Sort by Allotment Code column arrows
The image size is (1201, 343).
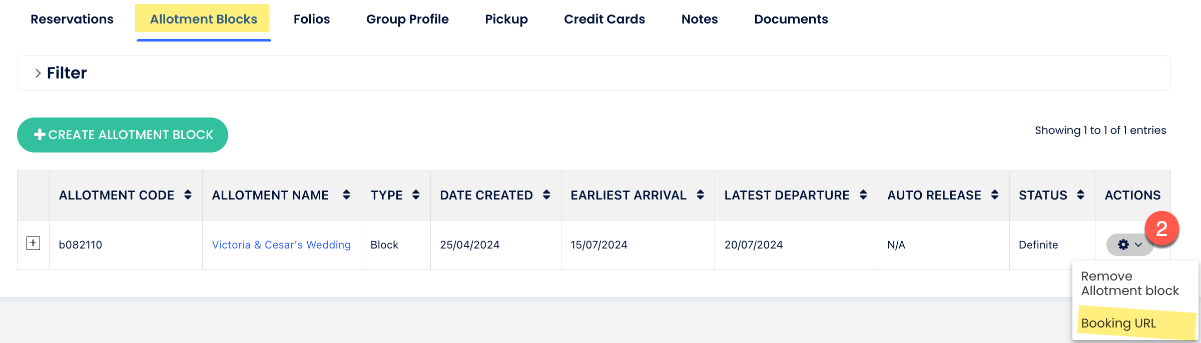click(x=188, y=195)
